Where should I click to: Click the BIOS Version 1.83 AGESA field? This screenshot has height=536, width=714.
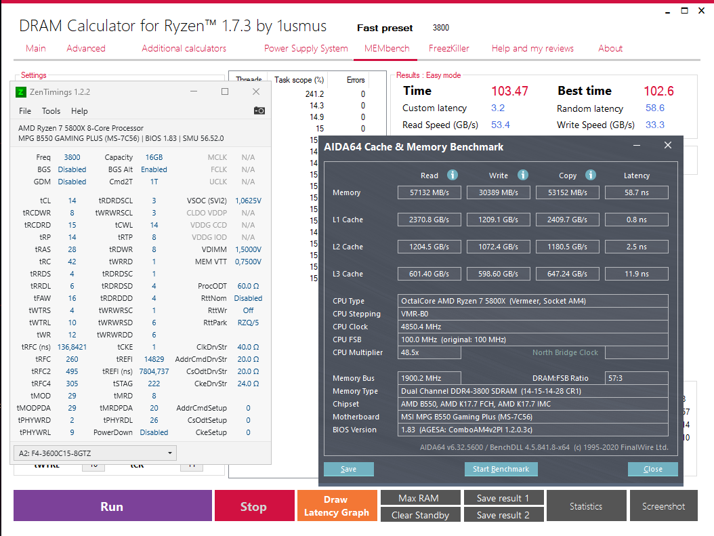click(x=532, y=430)
